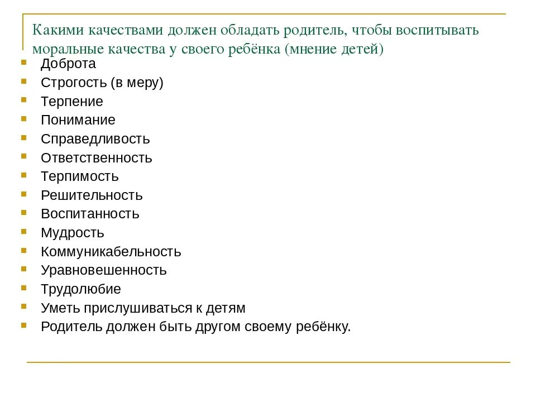
Task: Select the word "Терпение"
Action: pos(72,102)
